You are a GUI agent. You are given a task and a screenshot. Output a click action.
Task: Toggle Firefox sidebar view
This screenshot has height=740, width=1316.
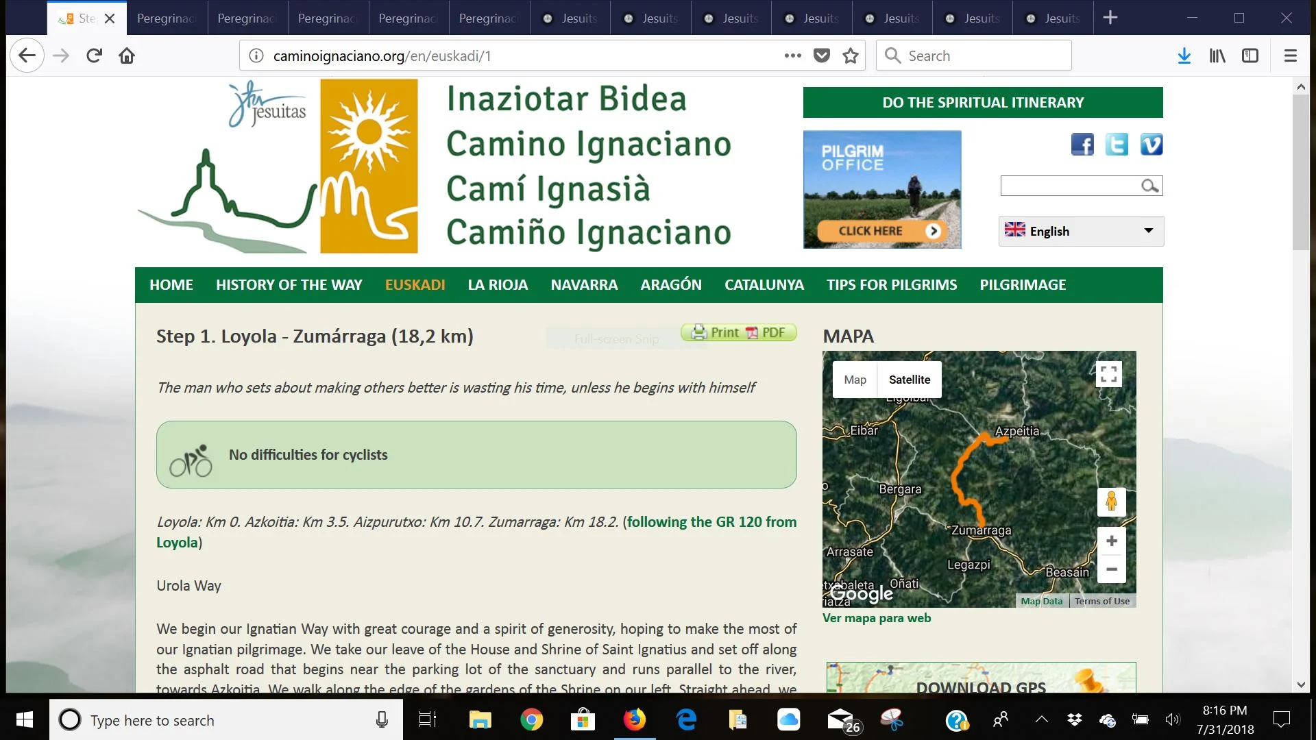click(x=1250, y=56)
